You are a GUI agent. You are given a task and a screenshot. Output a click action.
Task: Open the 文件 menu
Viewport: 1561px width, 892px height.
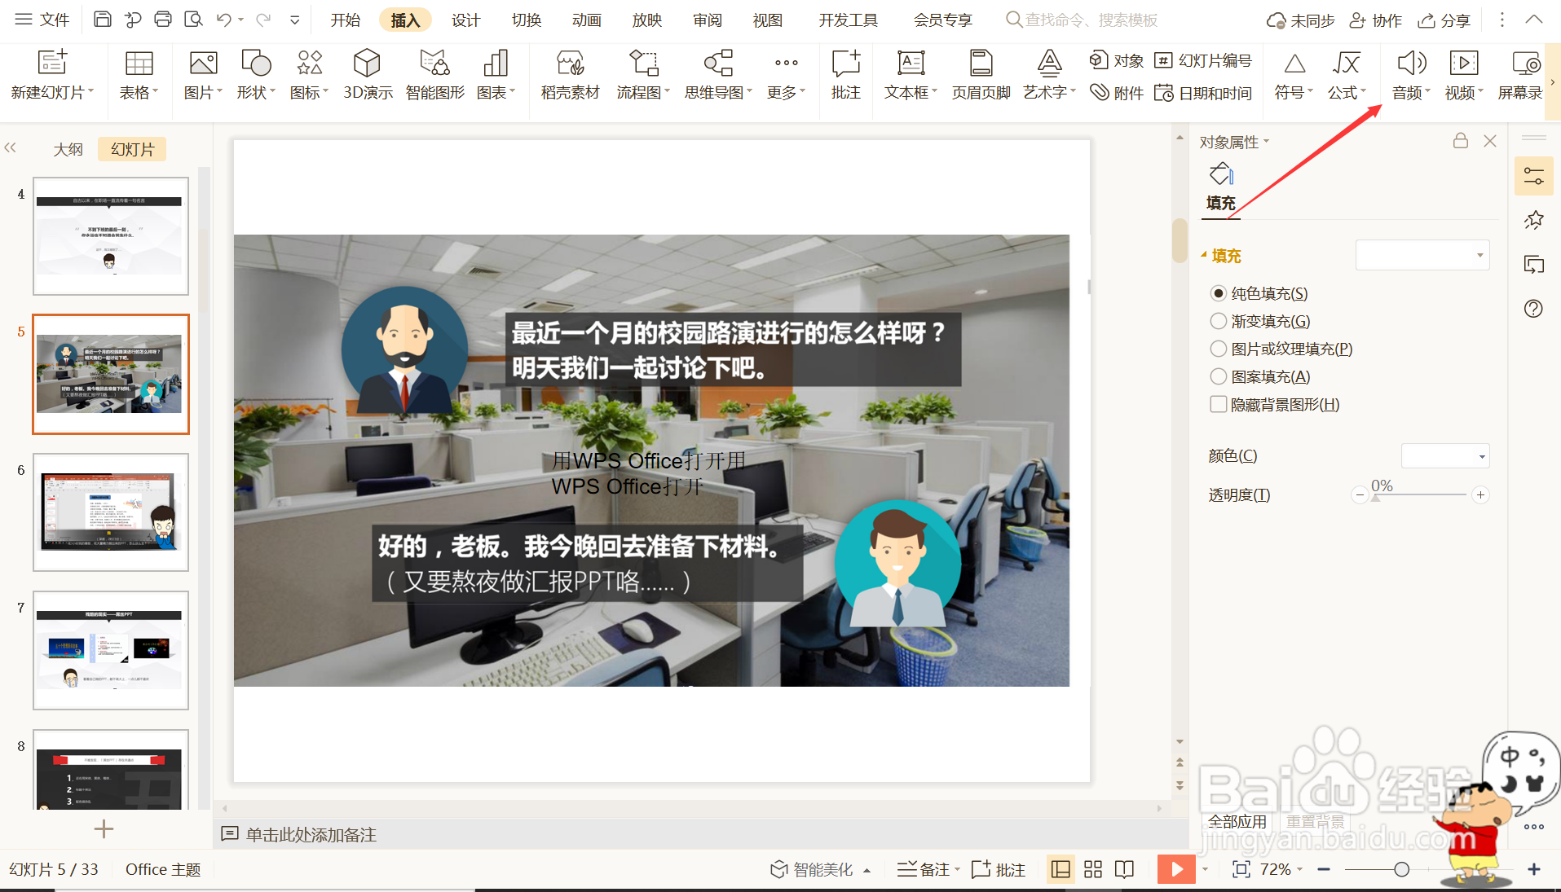[42, 20]
